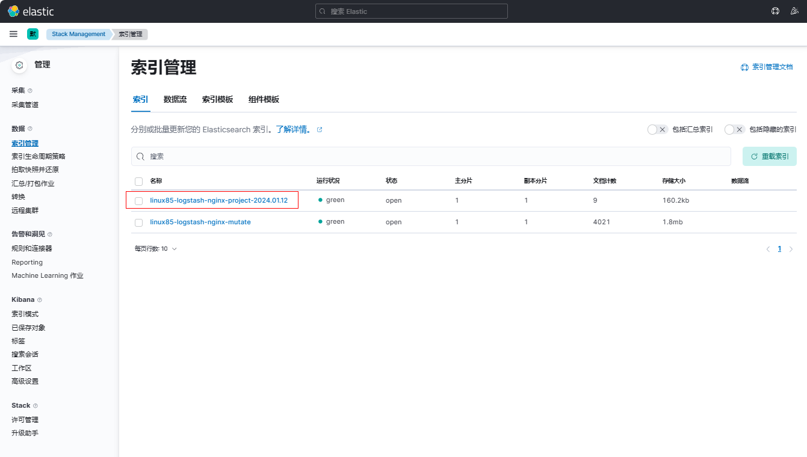Click the 重载索引 button

769,156
